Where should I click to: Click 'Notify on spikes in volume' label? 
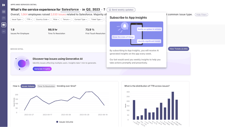click(x=149, y=29)
